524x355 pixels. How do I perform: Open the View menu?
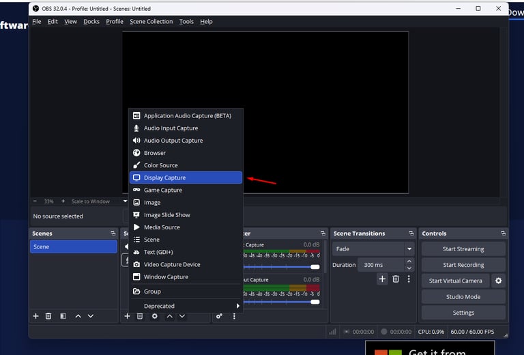(70, 21)
